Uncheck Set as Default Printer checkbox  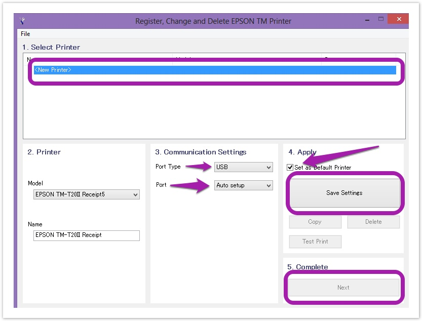(x=290, y=168)
